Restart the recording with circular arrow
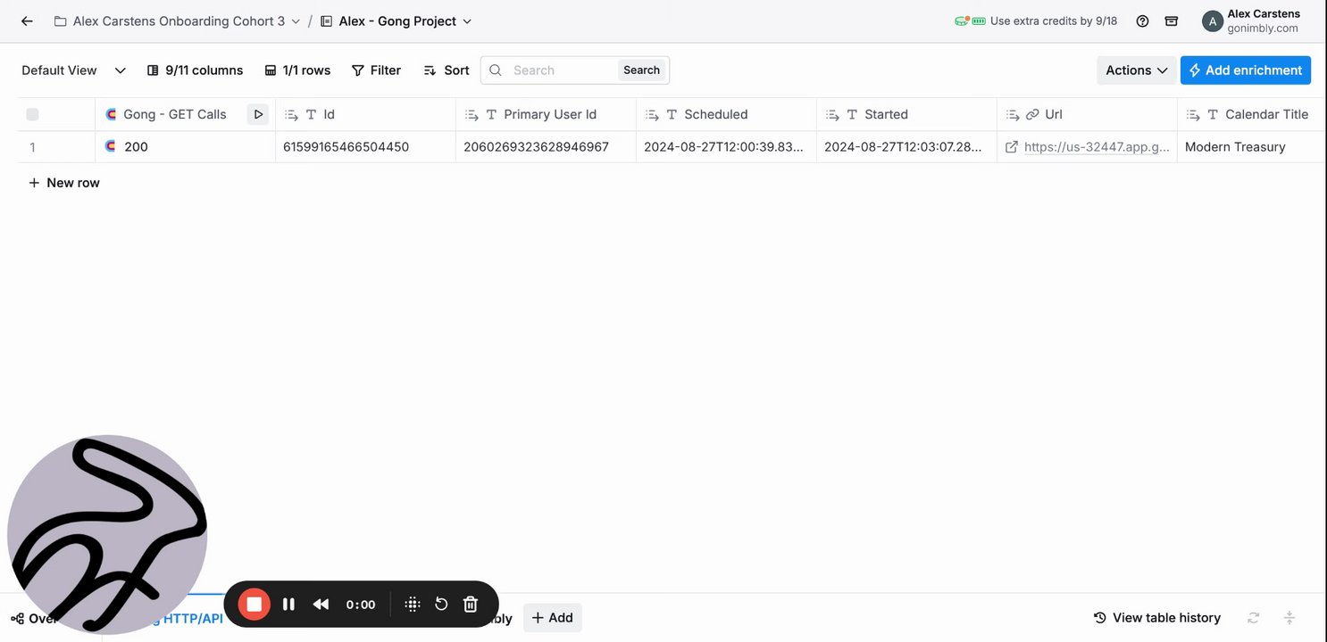 (x=441, y=605)
